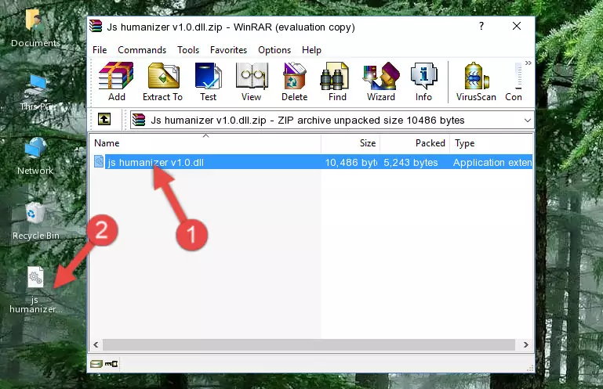Open the View file tool
Viewport: 603px width, 389px height.
click(x=252, y=81)
